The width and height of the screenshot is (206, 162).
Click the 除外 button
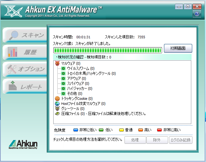(x=157, y=140)
